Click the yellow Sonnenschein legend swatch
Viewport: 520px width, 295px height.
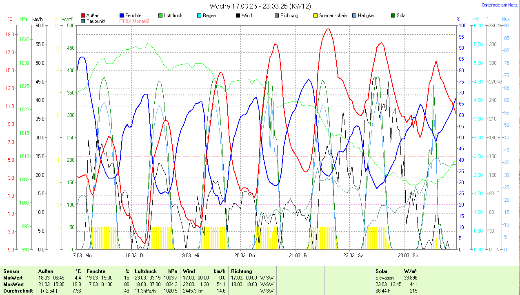[x=315, y=15]
